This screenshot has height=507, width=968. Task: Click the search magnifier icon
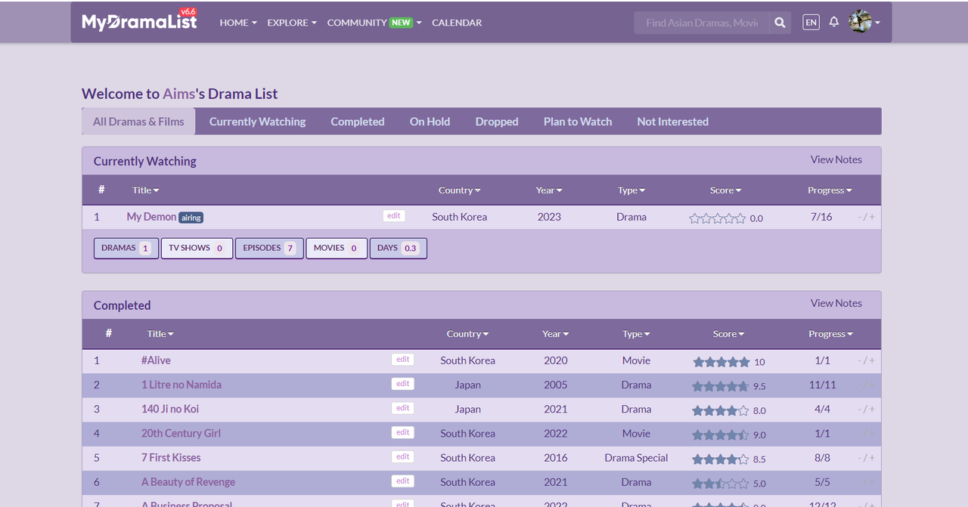coord(780,23)
